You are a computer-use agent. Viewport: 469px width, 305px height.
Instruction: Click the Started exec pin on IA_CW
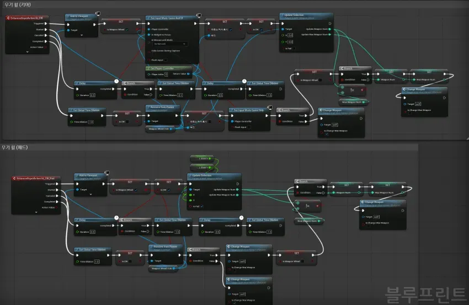(x=46, y=29)
